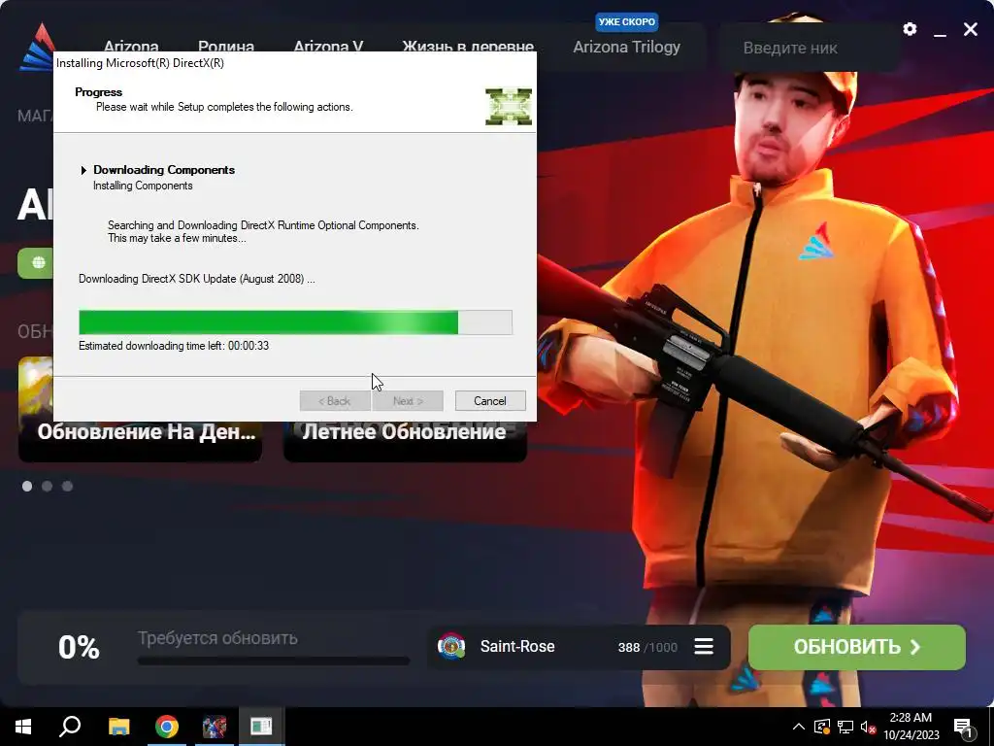Switch to the Родина tab
This screenshot has width=994, height=746.
coord(225,47)
